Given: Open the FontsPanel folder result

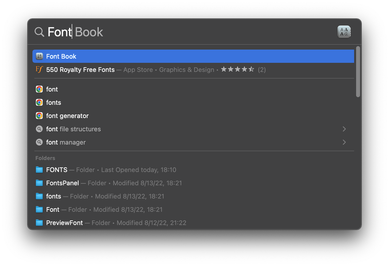Looking at the screenshot, I should 193,183.
